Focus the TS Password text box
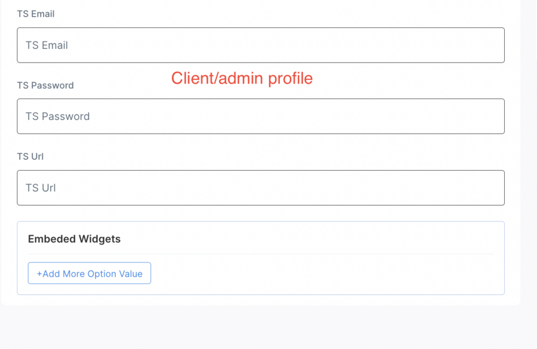This screenshot has width=537, height=349. [x=260, y=116]
